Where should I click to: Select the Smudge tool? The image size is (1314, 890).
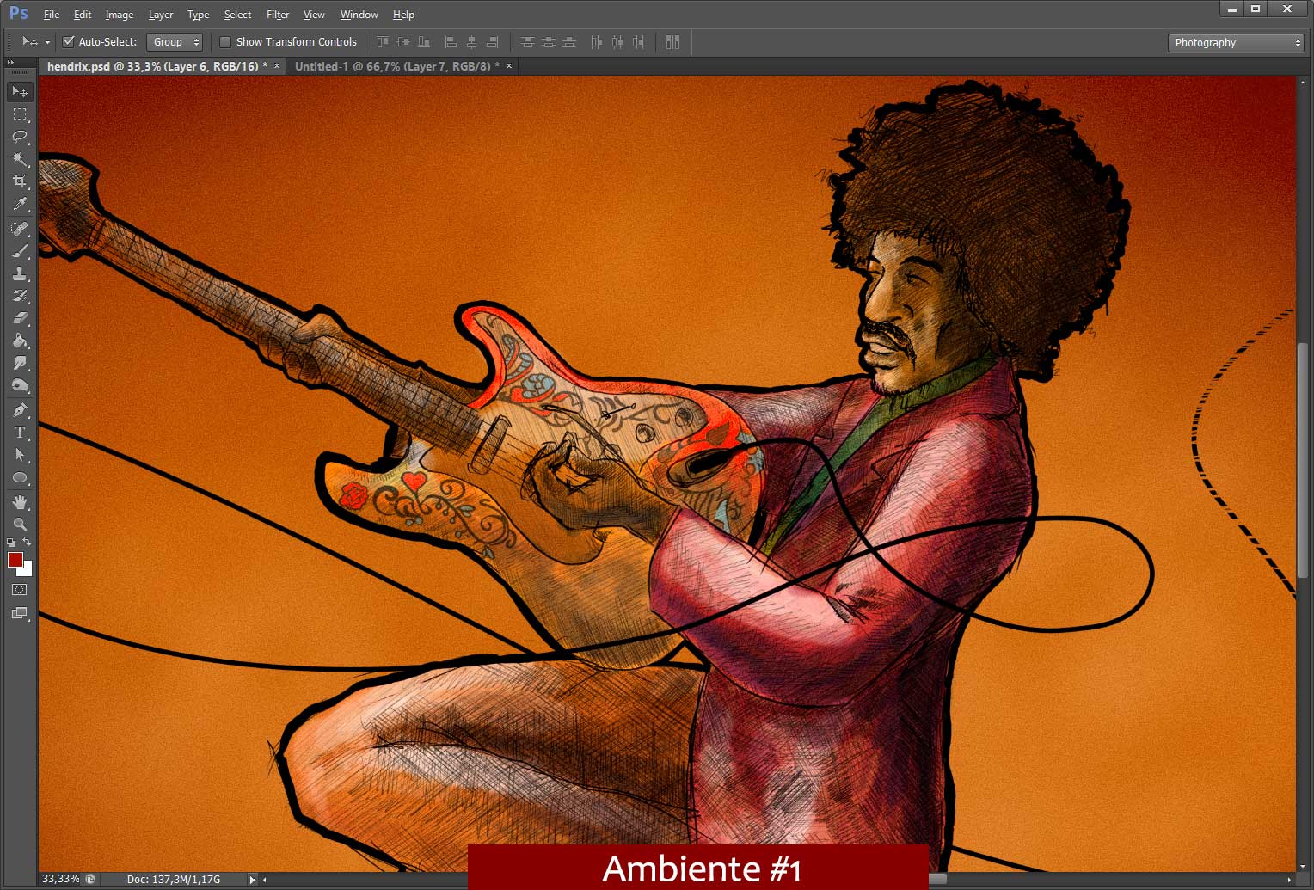pyautogui.click(x=20, y=363)
